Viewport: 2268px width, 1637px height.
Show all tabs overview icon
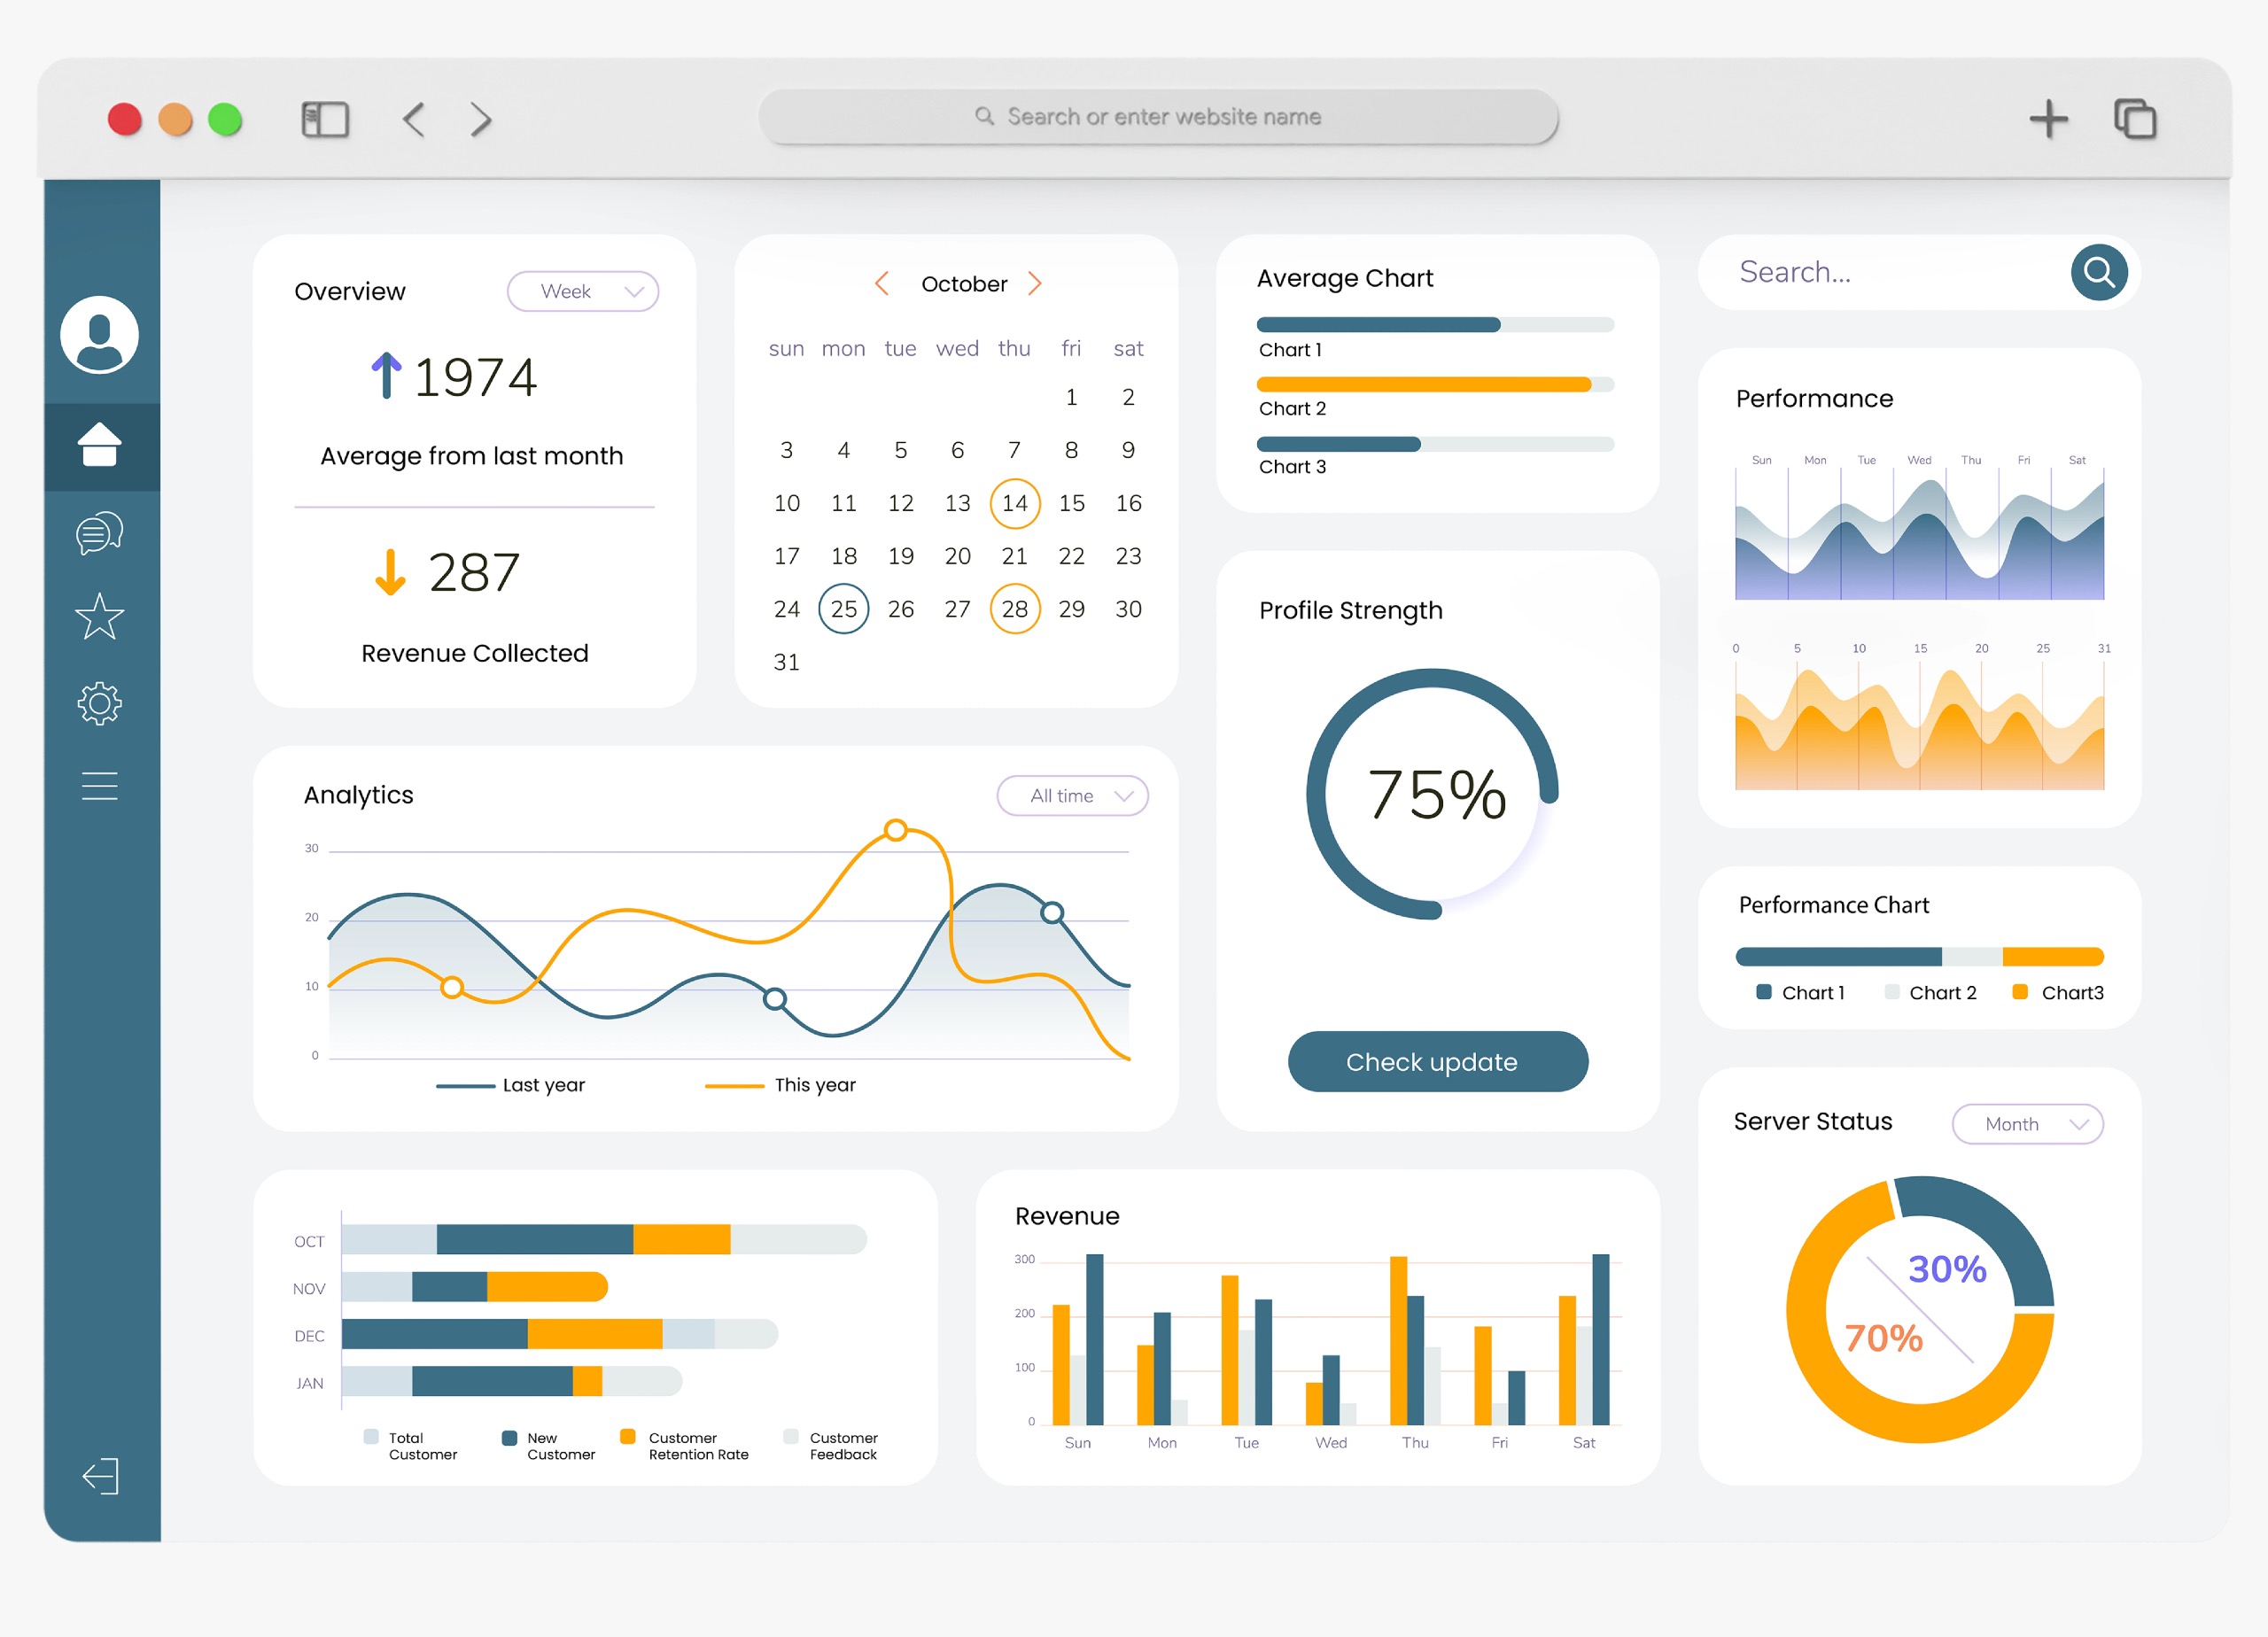[2135, 119]
